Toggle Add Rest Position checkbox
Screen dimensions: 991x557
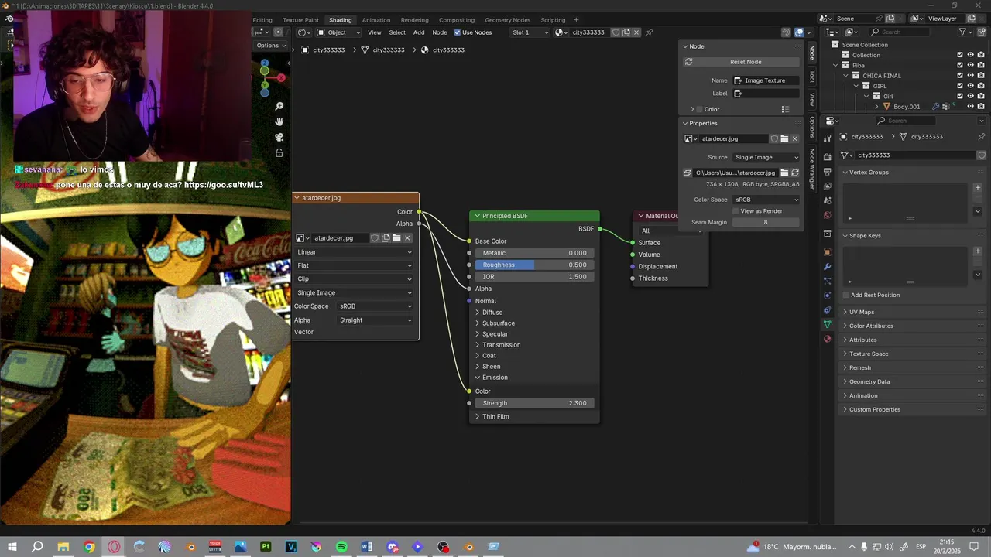tap(845, 295)
